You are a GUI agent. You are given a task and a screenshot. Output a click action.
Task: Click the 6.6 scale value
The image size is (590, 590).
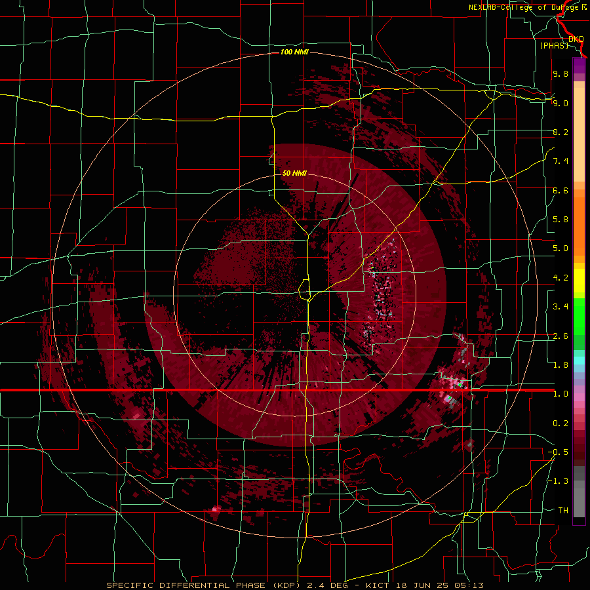click(560, 190)
